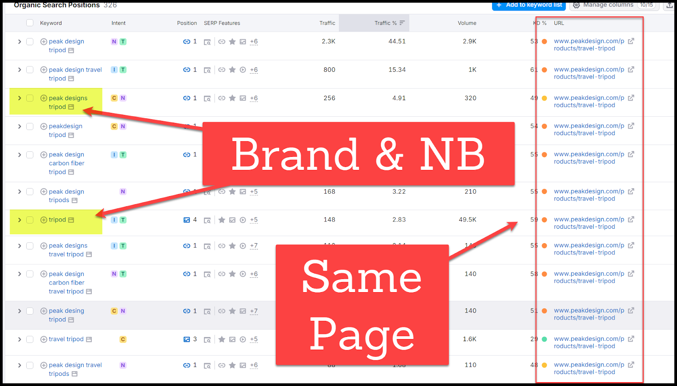This screenshot has height=386, width=677.
Task: Sort by Volume column header
Action: pyautogui.click(x=467, y=23)
